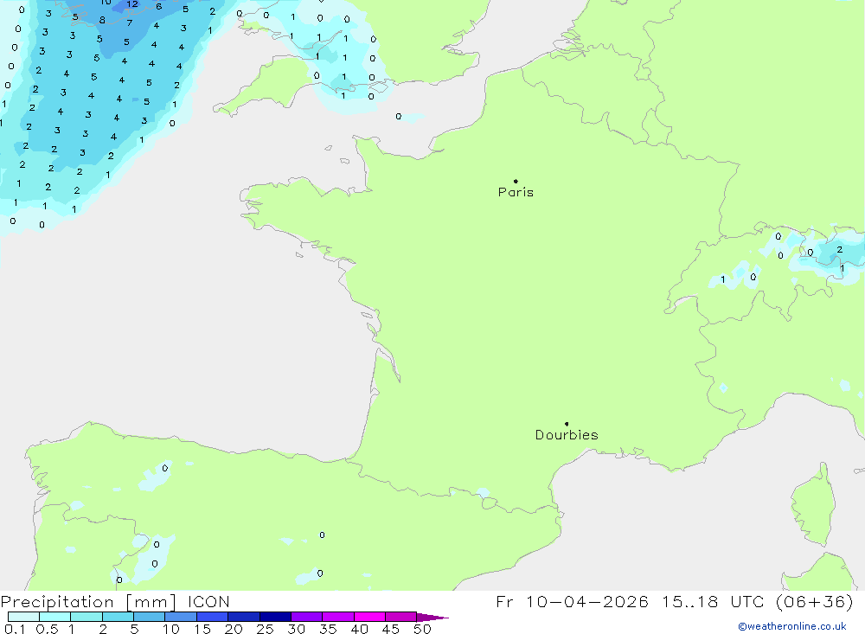Click the Dourbies location marker dot
The image size is (865, 634).
point(567,424)
